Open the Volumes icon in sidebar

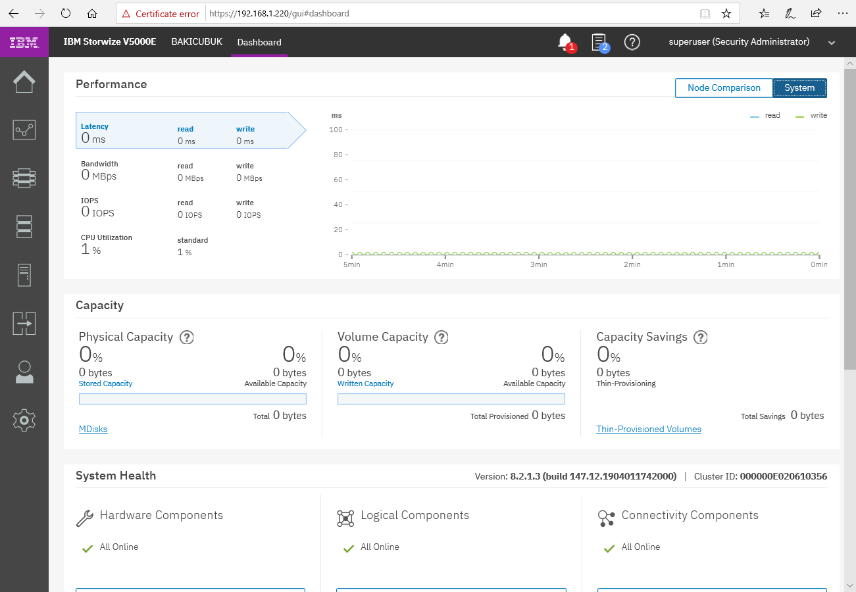(x=24, y=226)
